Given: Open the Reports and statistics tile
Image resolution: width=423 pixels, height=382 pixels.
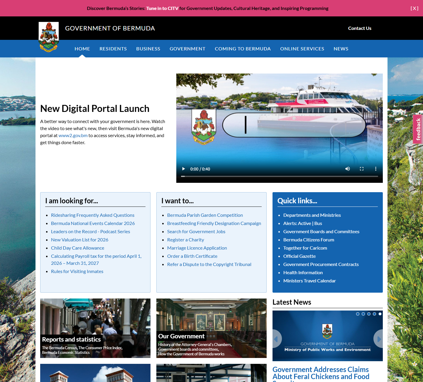Looking at the screenshot, I should coord(95,328).
